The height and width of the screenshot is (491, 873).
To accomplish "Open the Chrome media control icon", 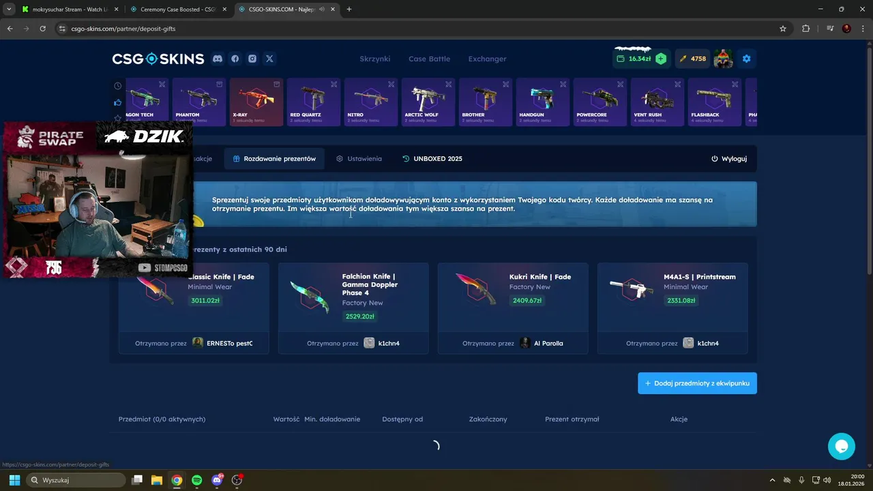I will click(830, 29).
